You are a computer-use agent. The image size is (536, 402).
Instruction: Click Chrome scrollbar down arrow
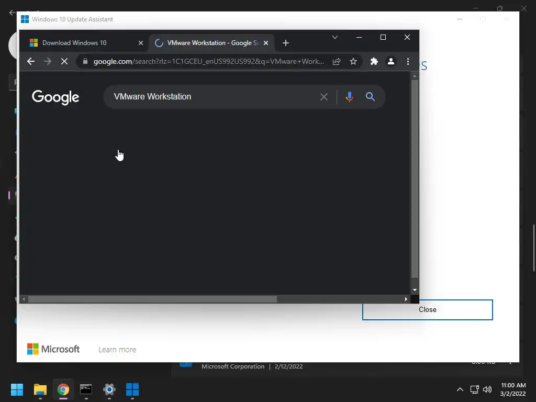point(415,290)
